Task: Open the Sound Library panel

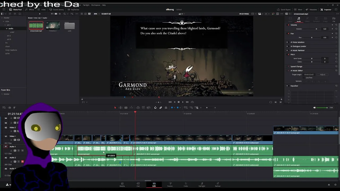Action: (x=56, y=10)
